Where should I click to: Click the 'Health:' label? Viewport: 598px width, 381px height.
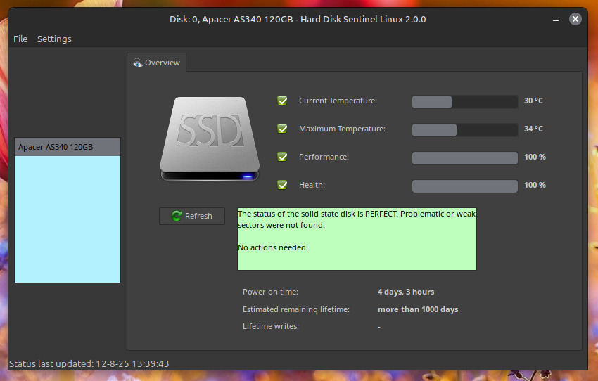312,185
